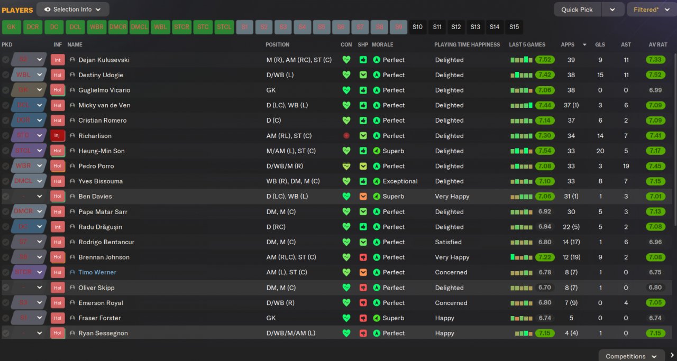Click Ryan Sessegnon's condition heart icon
677x361 pixels.
click(346, 333)
